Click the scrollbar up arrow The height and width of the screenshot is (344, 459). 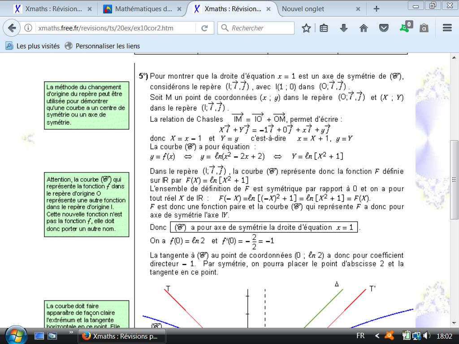(x=454, y=57)
